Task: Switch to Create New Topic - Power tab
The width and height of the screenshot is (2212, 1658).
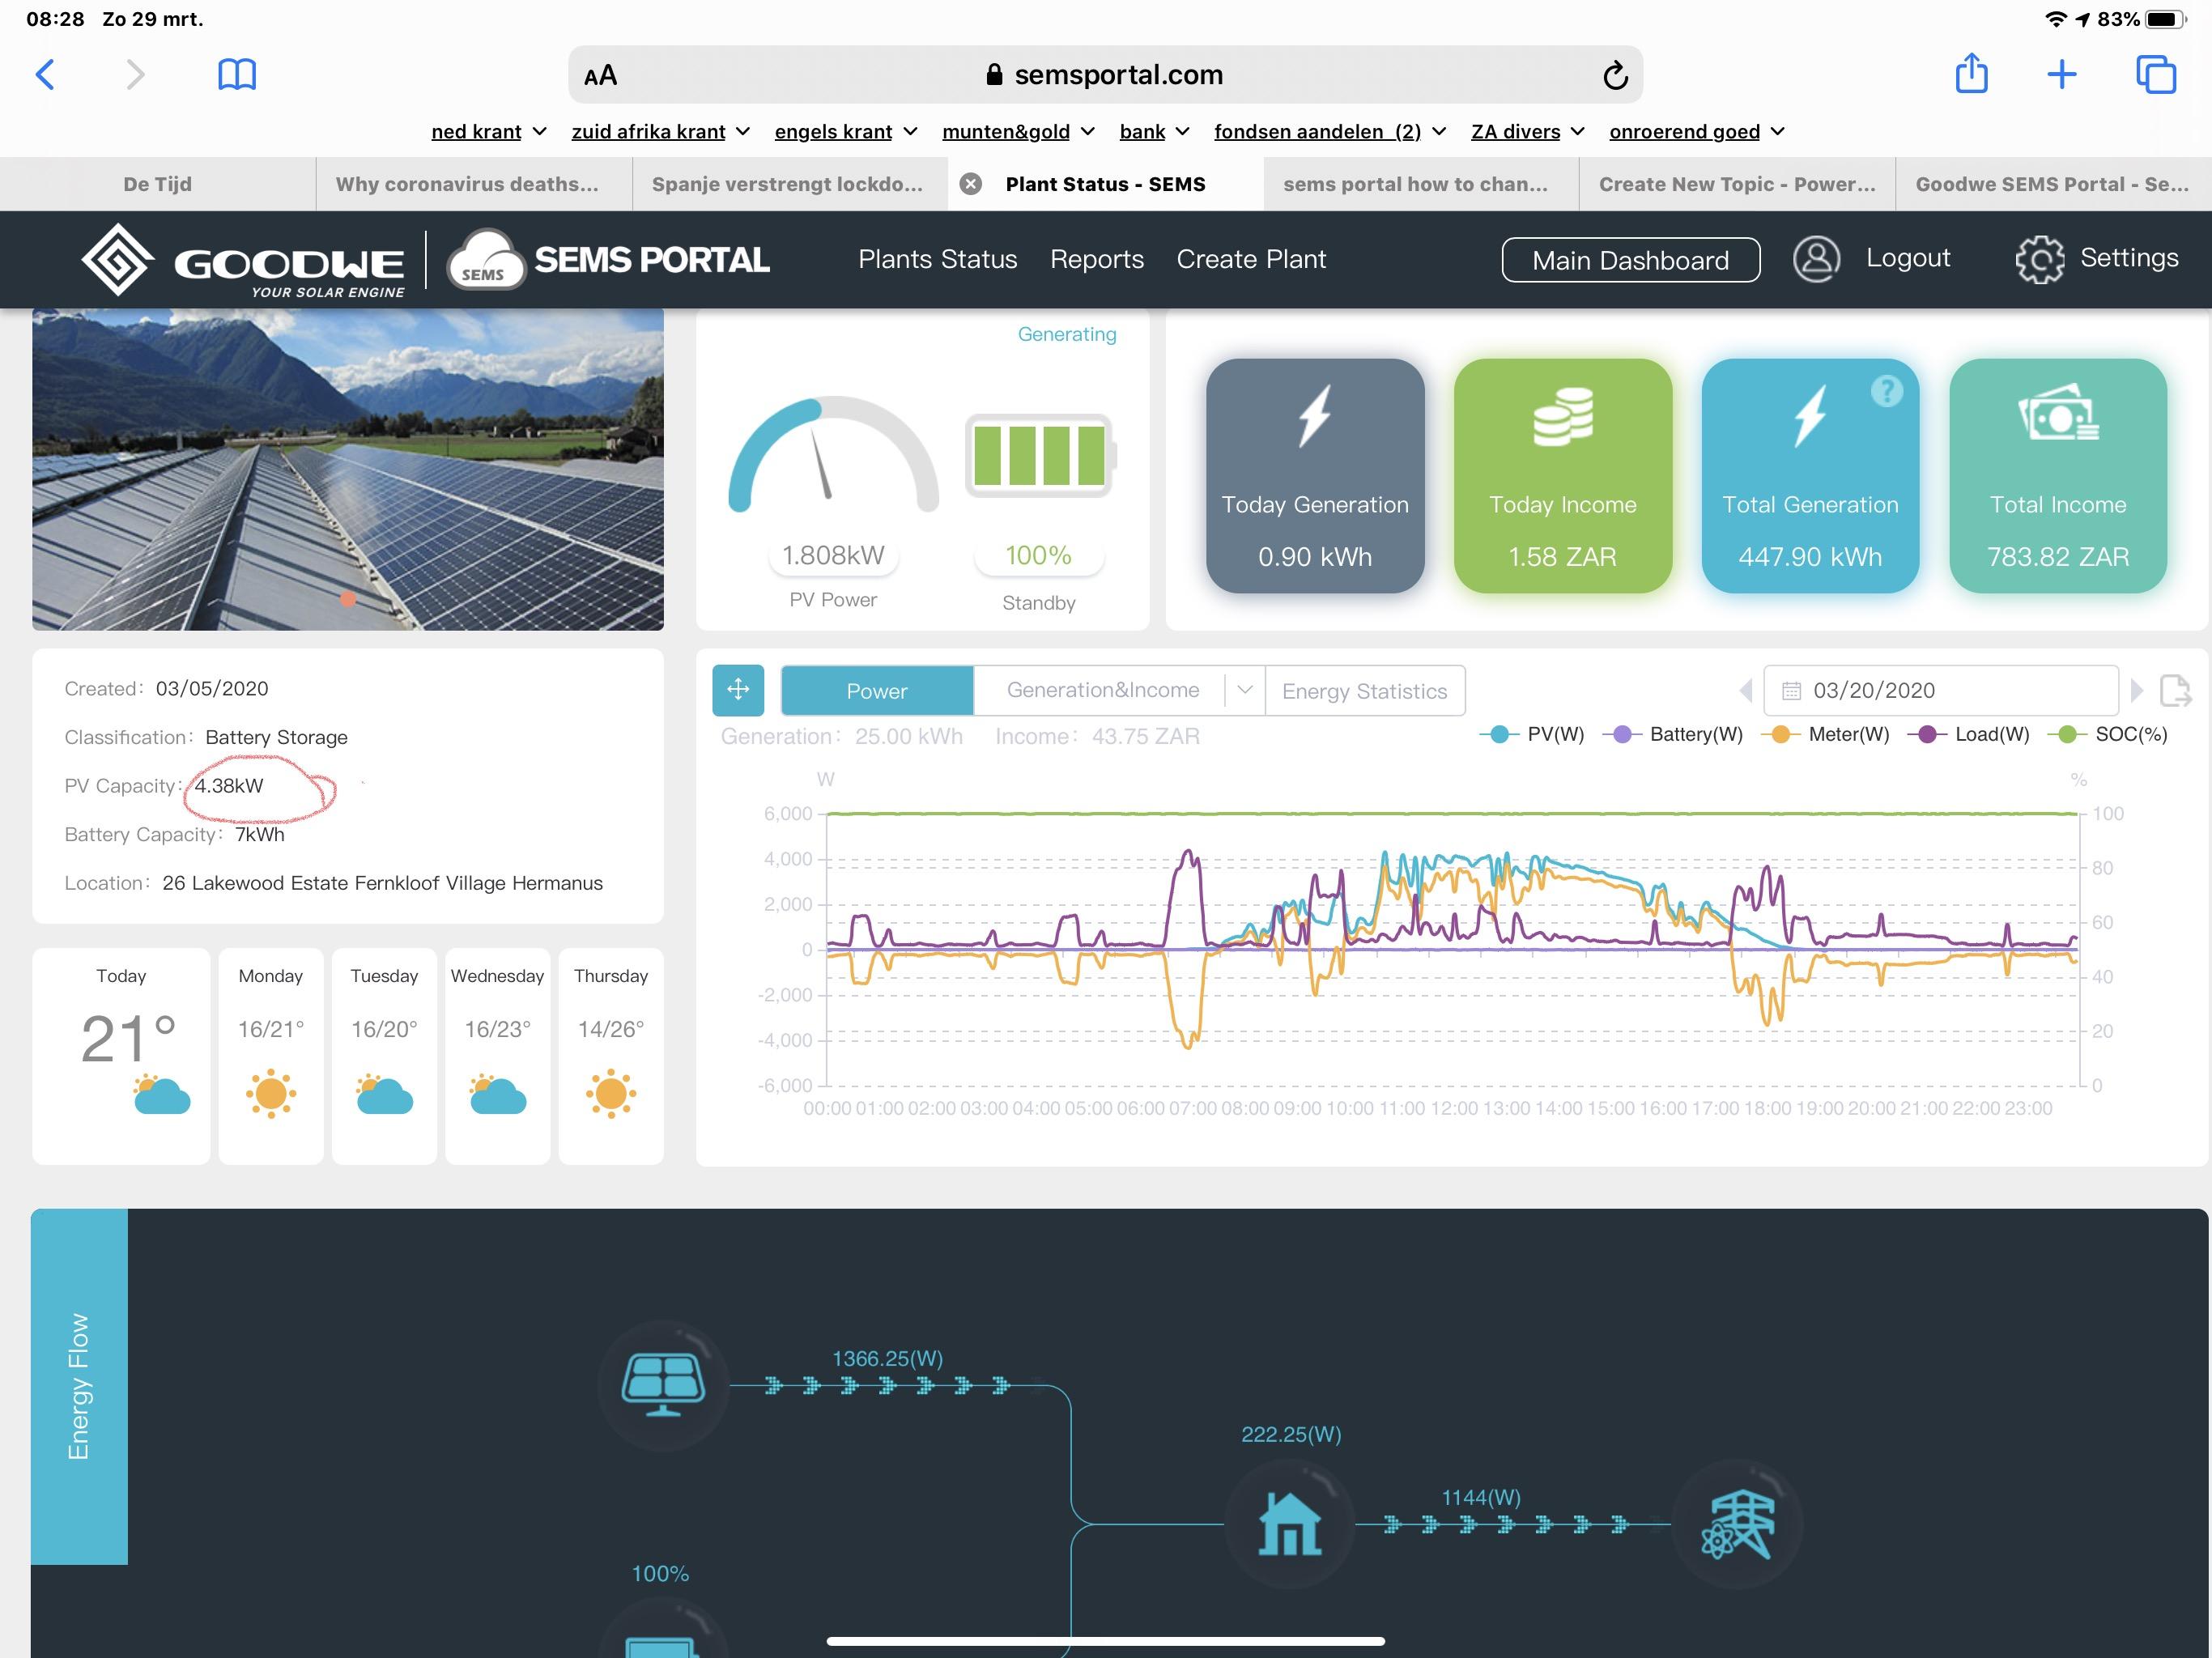Action: point(1737,184)
